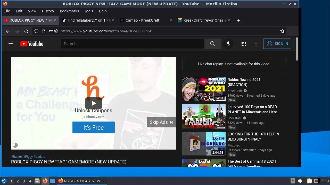Open joinhoney.com ad link

point(94,117)
